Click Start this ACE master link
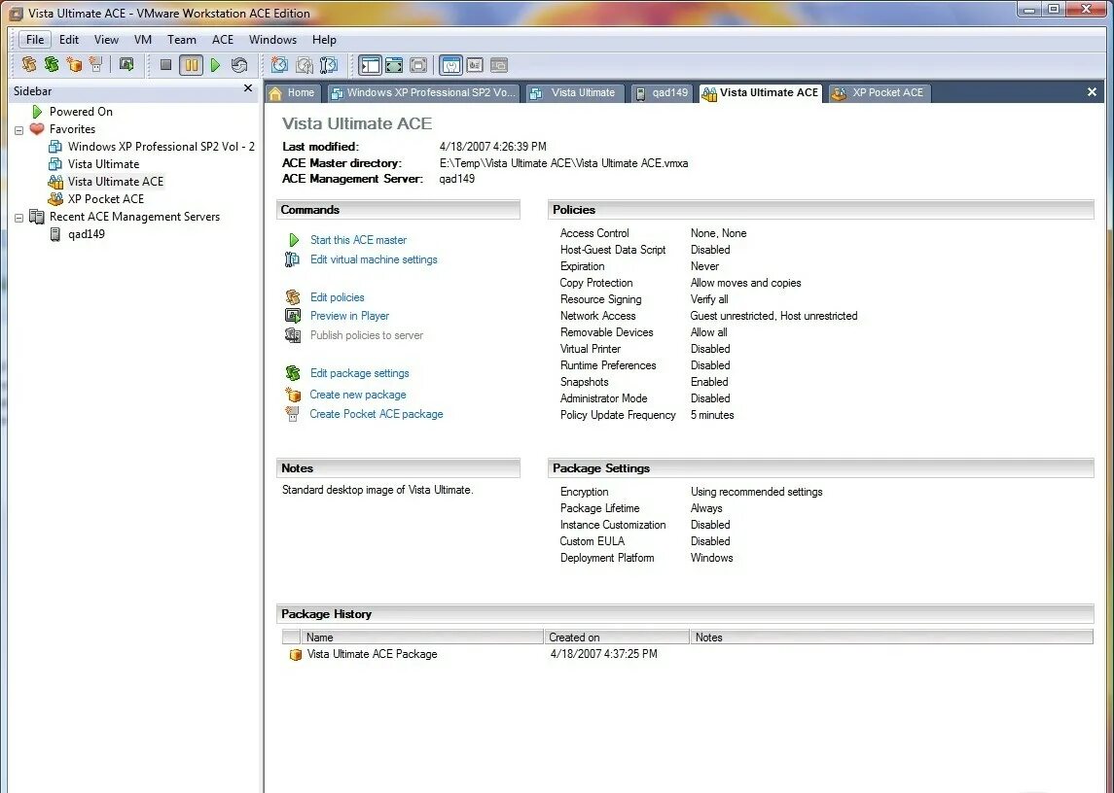 click(x=358, y=240)
